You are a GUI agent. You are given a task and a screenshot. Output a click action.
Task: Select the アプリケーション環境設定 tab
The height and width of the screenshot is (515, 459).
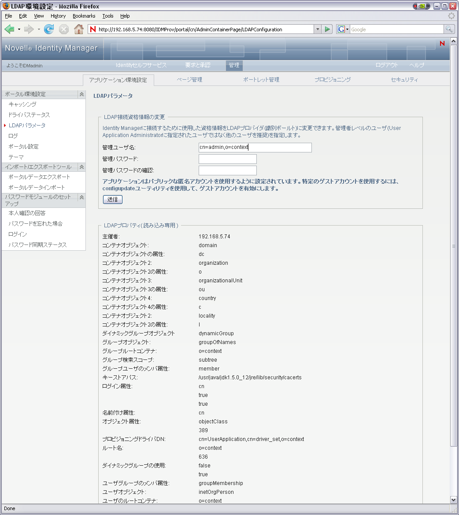coord(118,80)
